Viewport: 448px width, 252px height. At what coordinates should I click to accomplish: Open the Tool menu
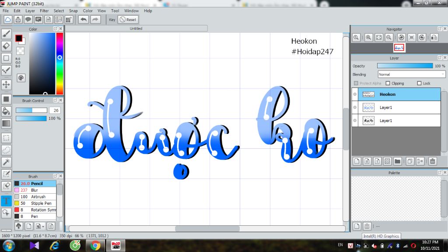point(115,11)
